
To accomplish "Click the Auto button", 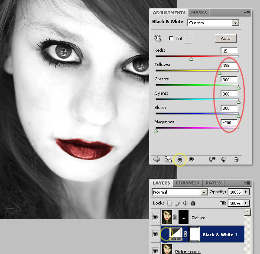I will [x=225, y=38].
